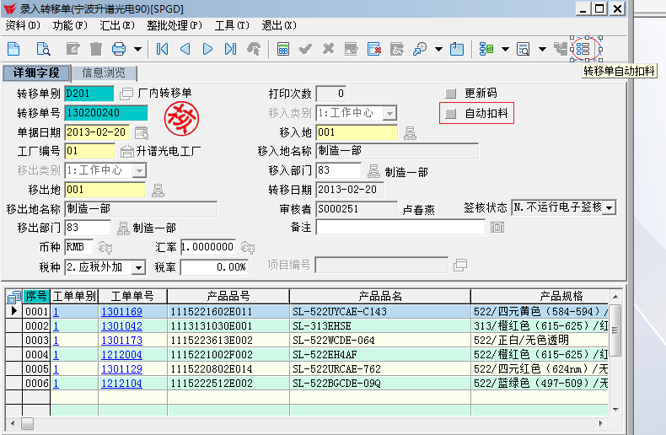
Task: Open work order link 1301169
Action: click(x=122, y=312)
